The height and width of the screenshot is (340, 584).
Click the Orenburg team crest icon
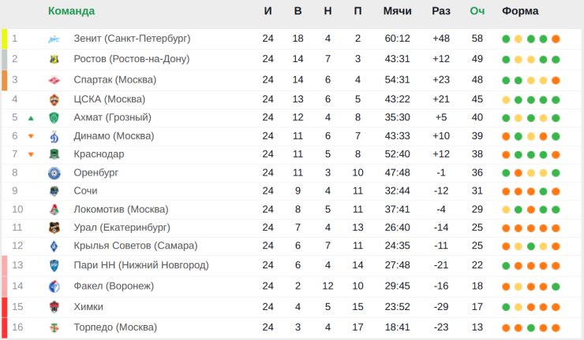[54, 173]
